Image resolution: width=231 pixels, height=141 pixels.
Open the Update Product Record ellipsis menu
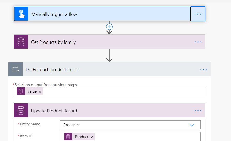point(198,111)
